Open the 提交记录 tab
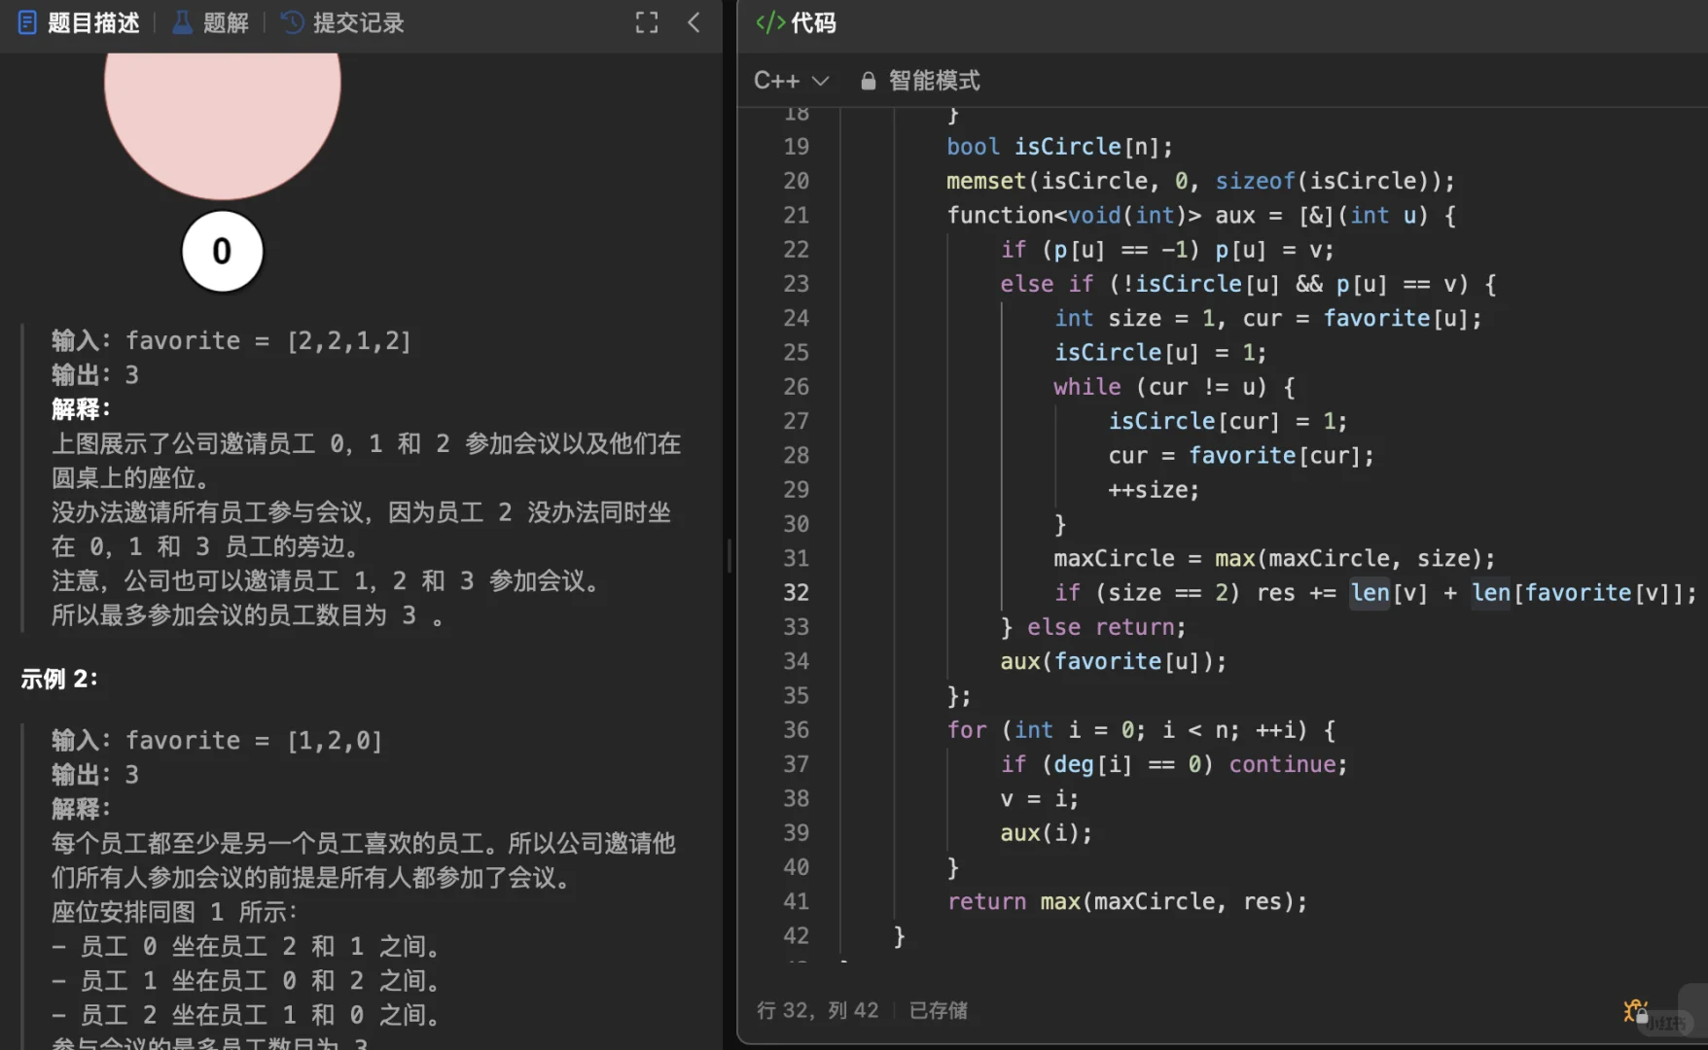 (342, 22)
